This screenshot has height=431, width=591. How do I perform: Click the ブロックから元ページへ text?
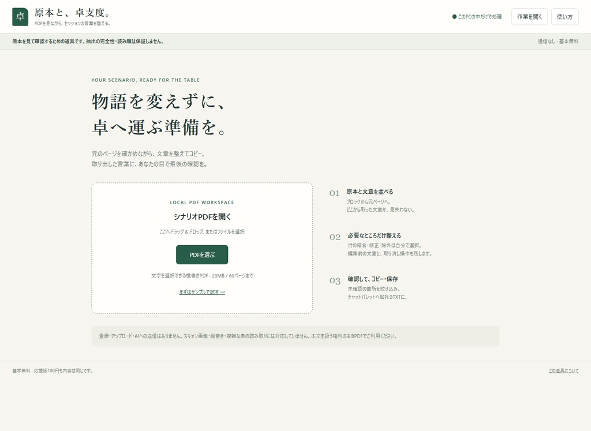[x=368, y=201]
